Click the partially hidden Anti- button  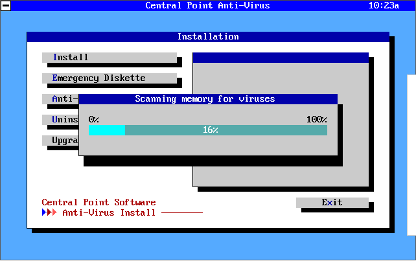point(60,99)
